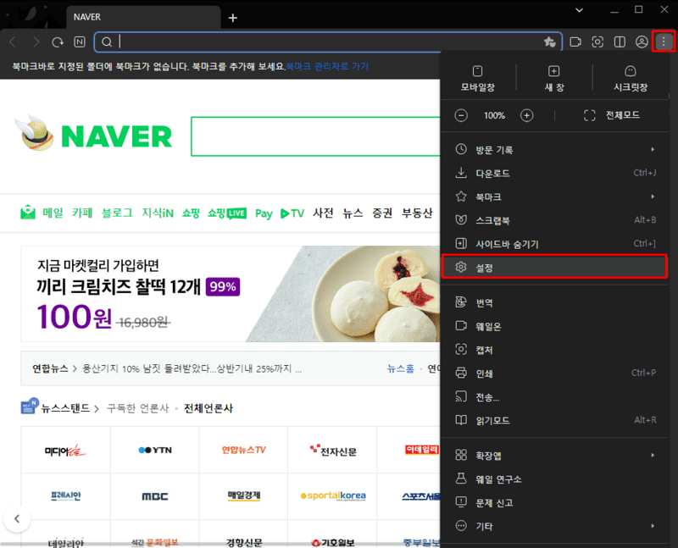Viewport: 678px width, 548px height.
Task: Open the 뉴스홈 news link
Action: [x=399, y=368]
